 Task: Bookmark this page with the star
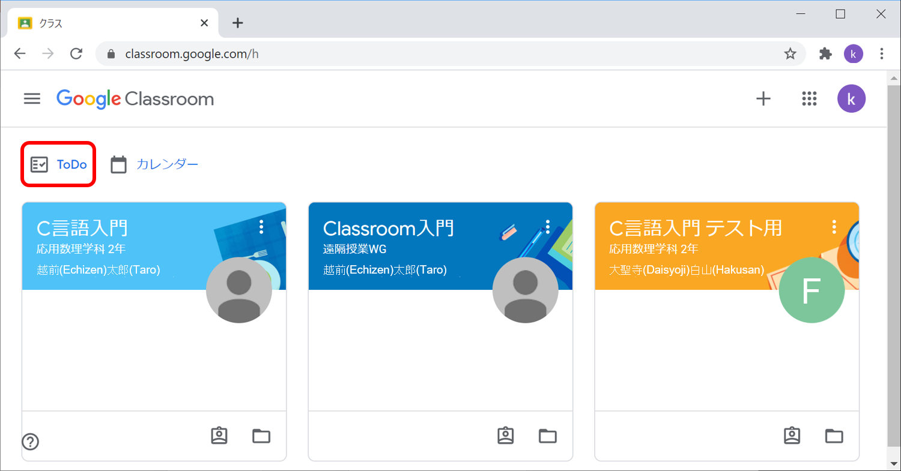pos(790,54)
